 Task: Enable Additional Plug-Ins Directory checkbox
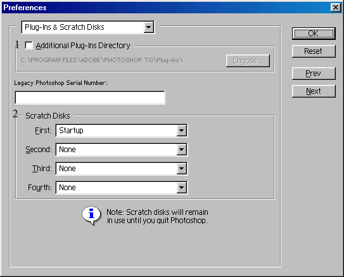[x=29, y=46]
